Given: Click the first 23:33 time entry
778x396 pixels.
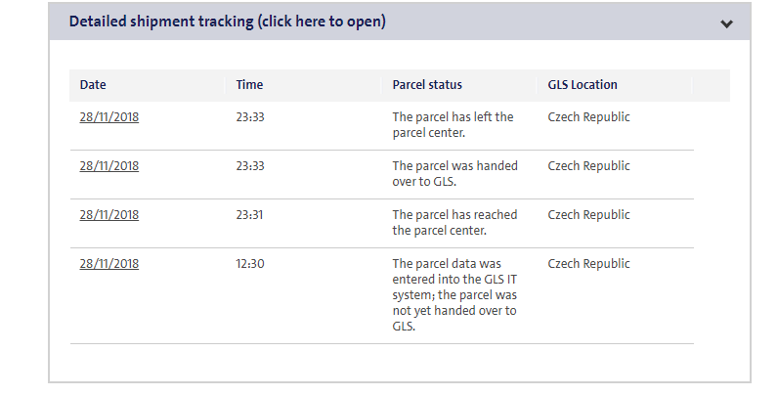Looking at the screenshot, I should point(250,116).
